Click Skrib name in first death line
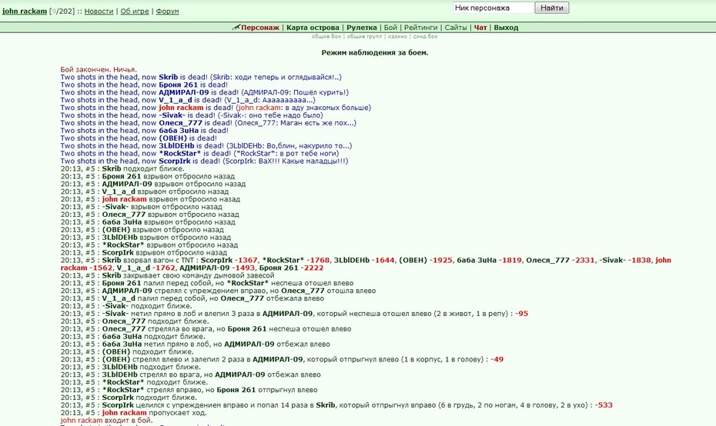 pyautogui.click(x=168, y=77)
